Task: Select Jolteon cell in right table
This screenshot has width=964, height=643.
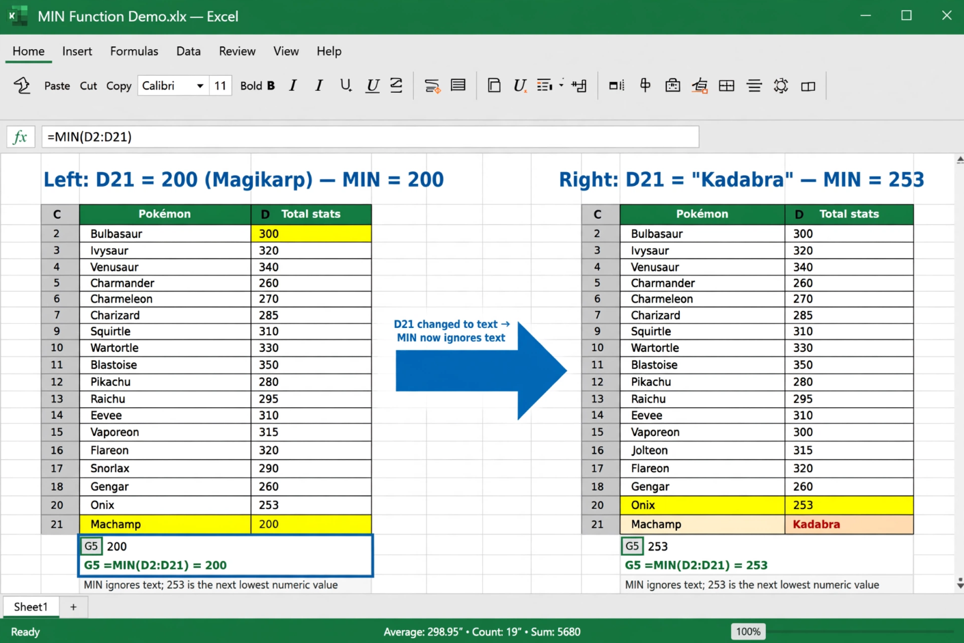Action: (x=702, y=450)
